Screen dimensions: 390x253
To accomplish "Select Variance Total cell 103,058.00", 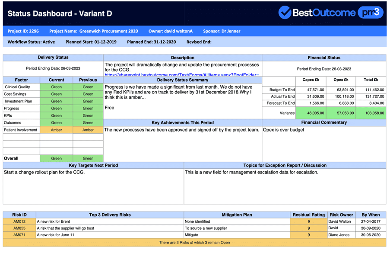I will coord(371,113).
